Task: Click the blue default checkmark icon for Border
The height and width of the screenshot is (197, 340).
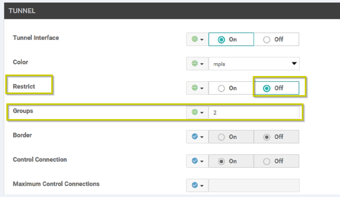Action: click(195, 136)
